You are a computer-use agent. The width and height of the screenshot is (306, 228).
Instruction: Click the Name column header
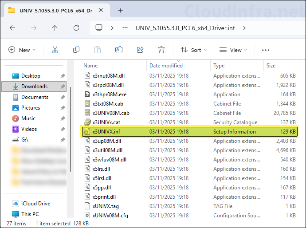coord(90,66)
